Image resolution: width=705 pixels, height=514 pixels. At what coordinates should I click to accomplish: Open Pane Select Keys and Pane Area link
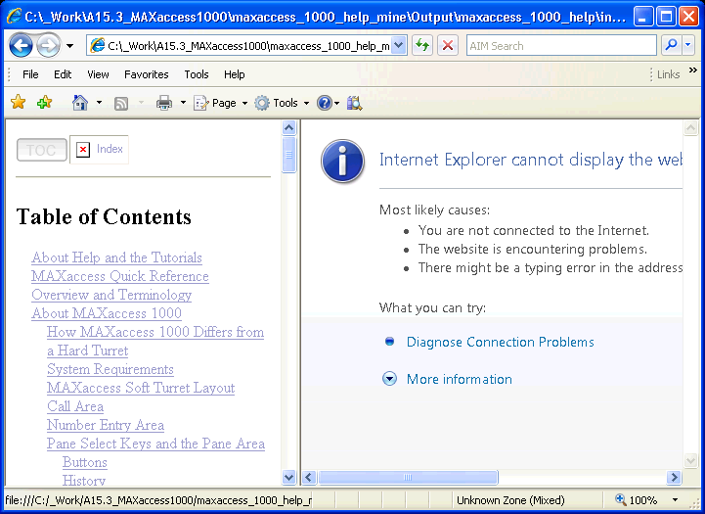point(155,444)
